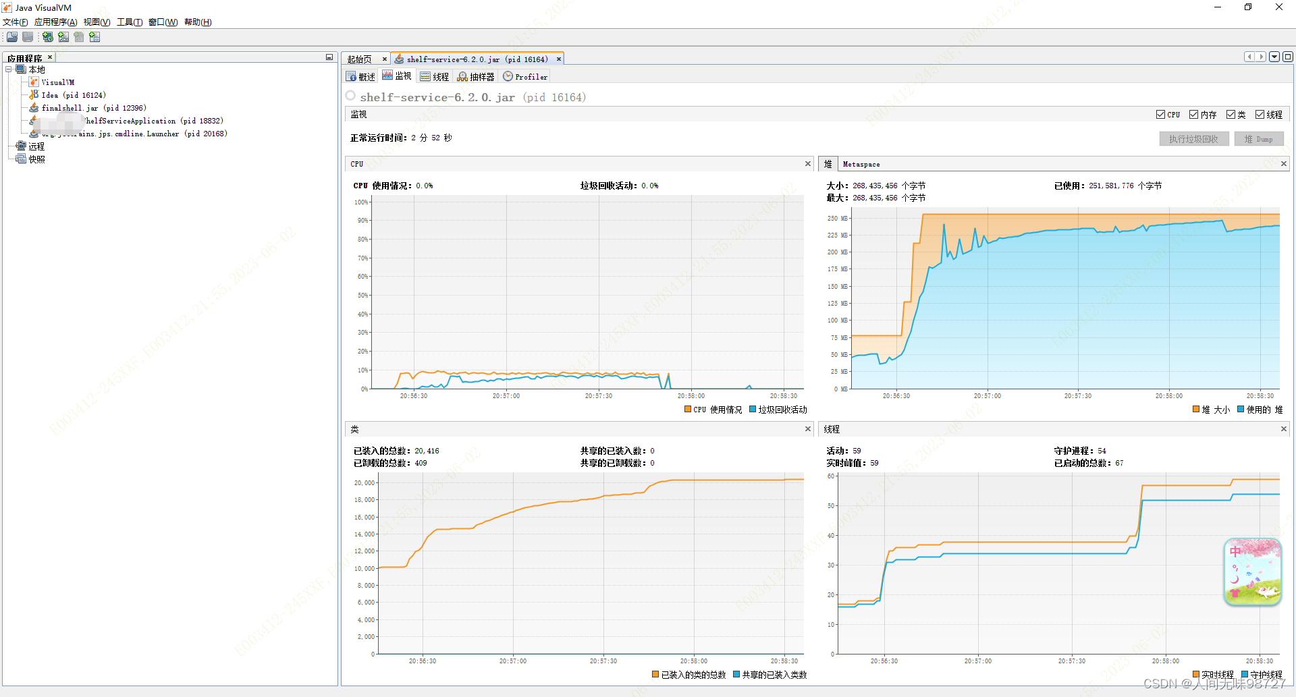Click the 堆 Dump button
This screenshot has height=697, width=1296.
(1259, 139)
